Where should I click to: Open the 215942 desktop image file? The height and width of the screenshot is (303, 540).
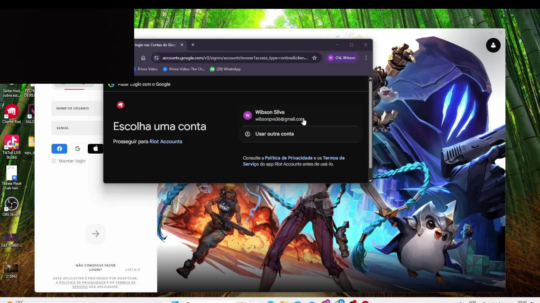11,271
